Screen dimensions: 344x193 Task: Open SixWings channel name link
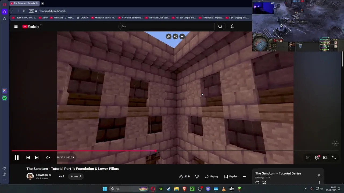click(42, 175)
